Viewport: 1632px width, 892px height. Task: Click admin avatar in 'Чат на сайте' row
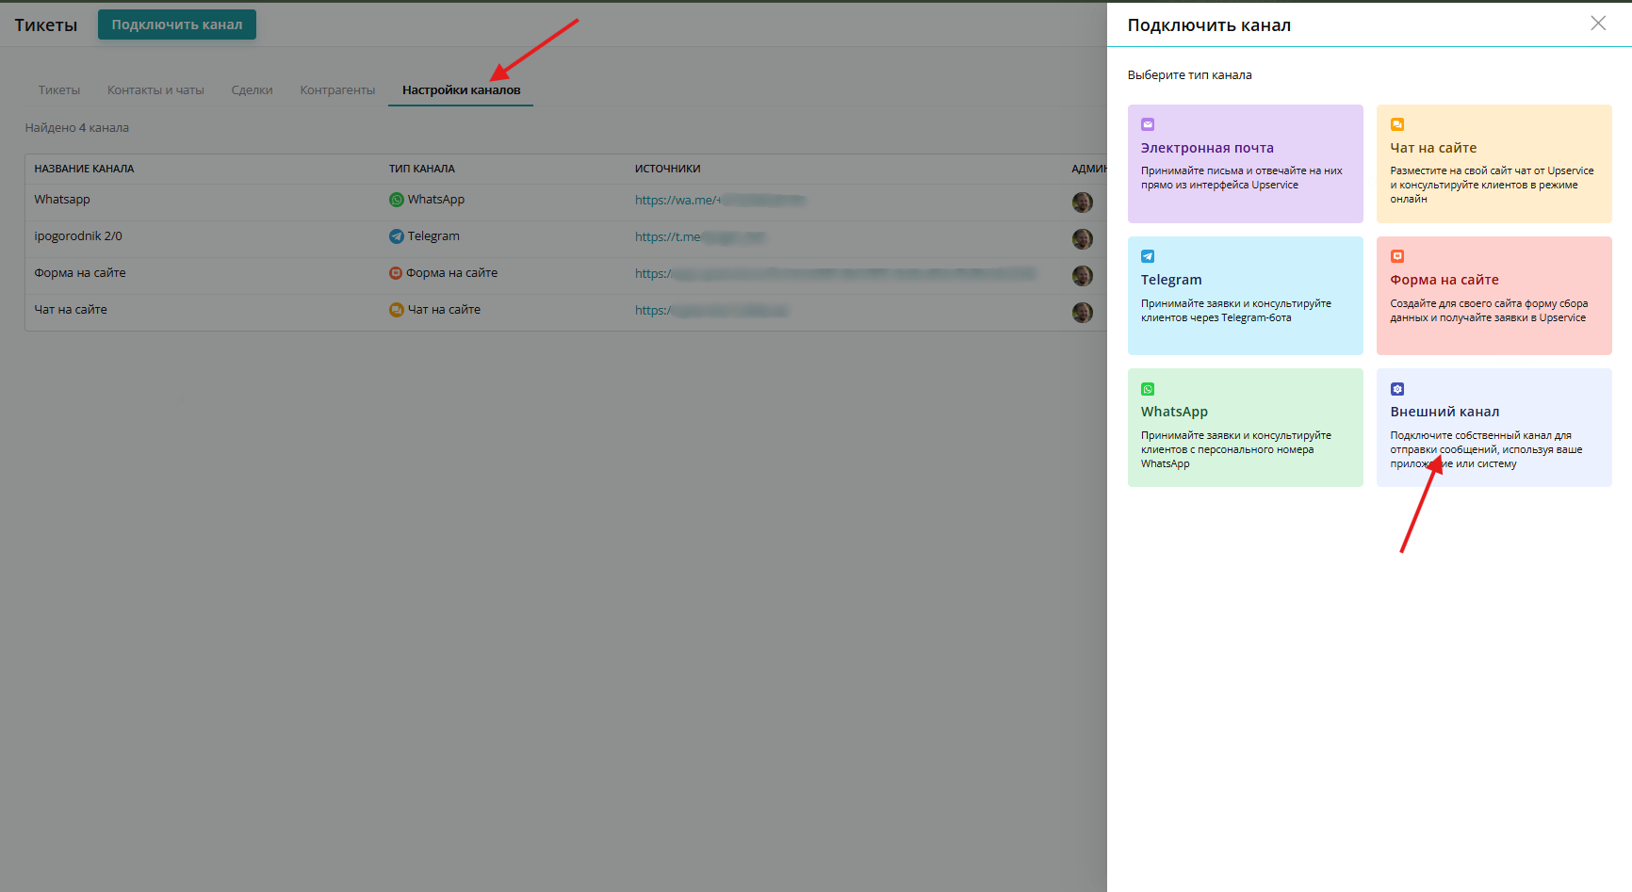(x=1083, y=313)
